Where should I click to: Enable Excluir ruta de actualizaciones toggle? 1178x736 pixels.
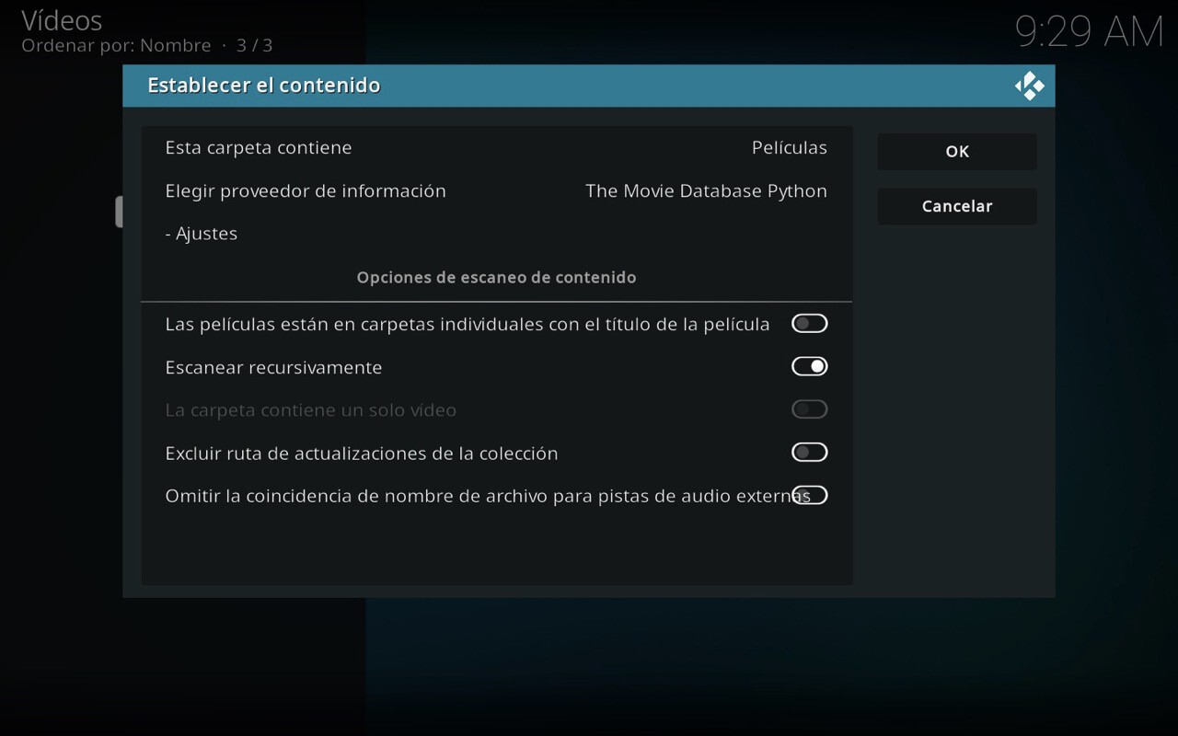[x=809, y=452]
